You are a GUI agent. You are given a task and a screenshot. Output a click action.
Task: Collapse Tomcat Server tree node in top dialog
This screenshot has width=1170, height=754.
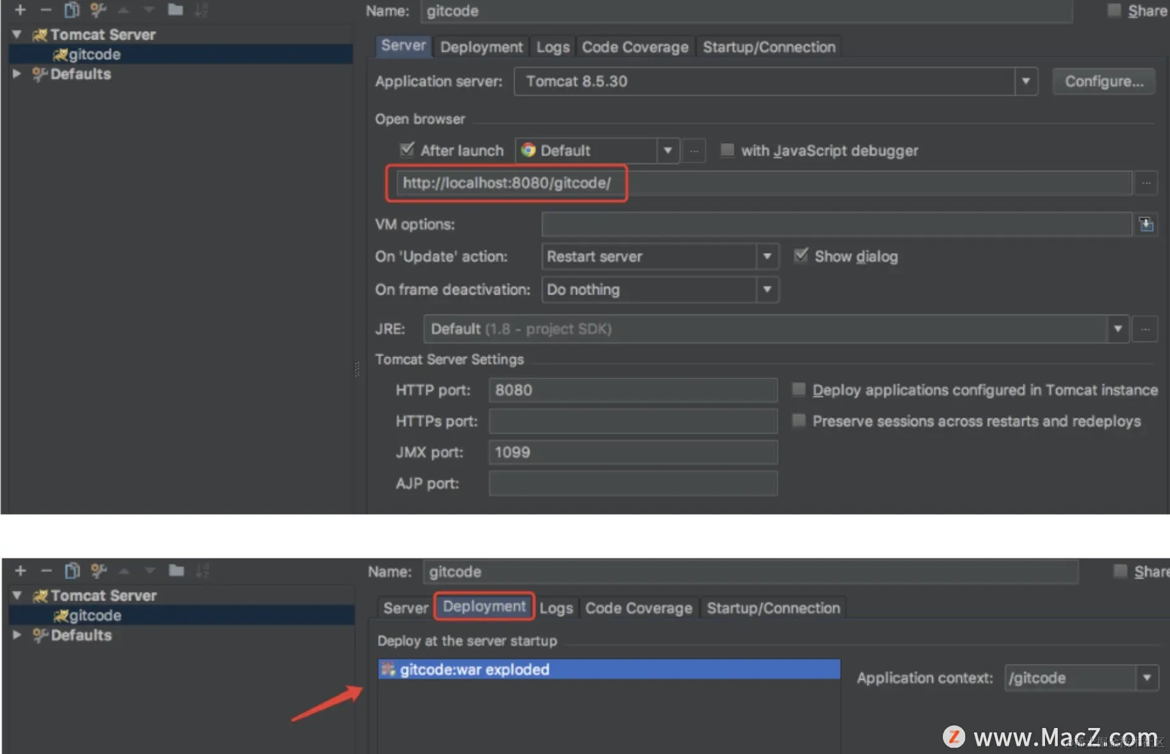17,34
